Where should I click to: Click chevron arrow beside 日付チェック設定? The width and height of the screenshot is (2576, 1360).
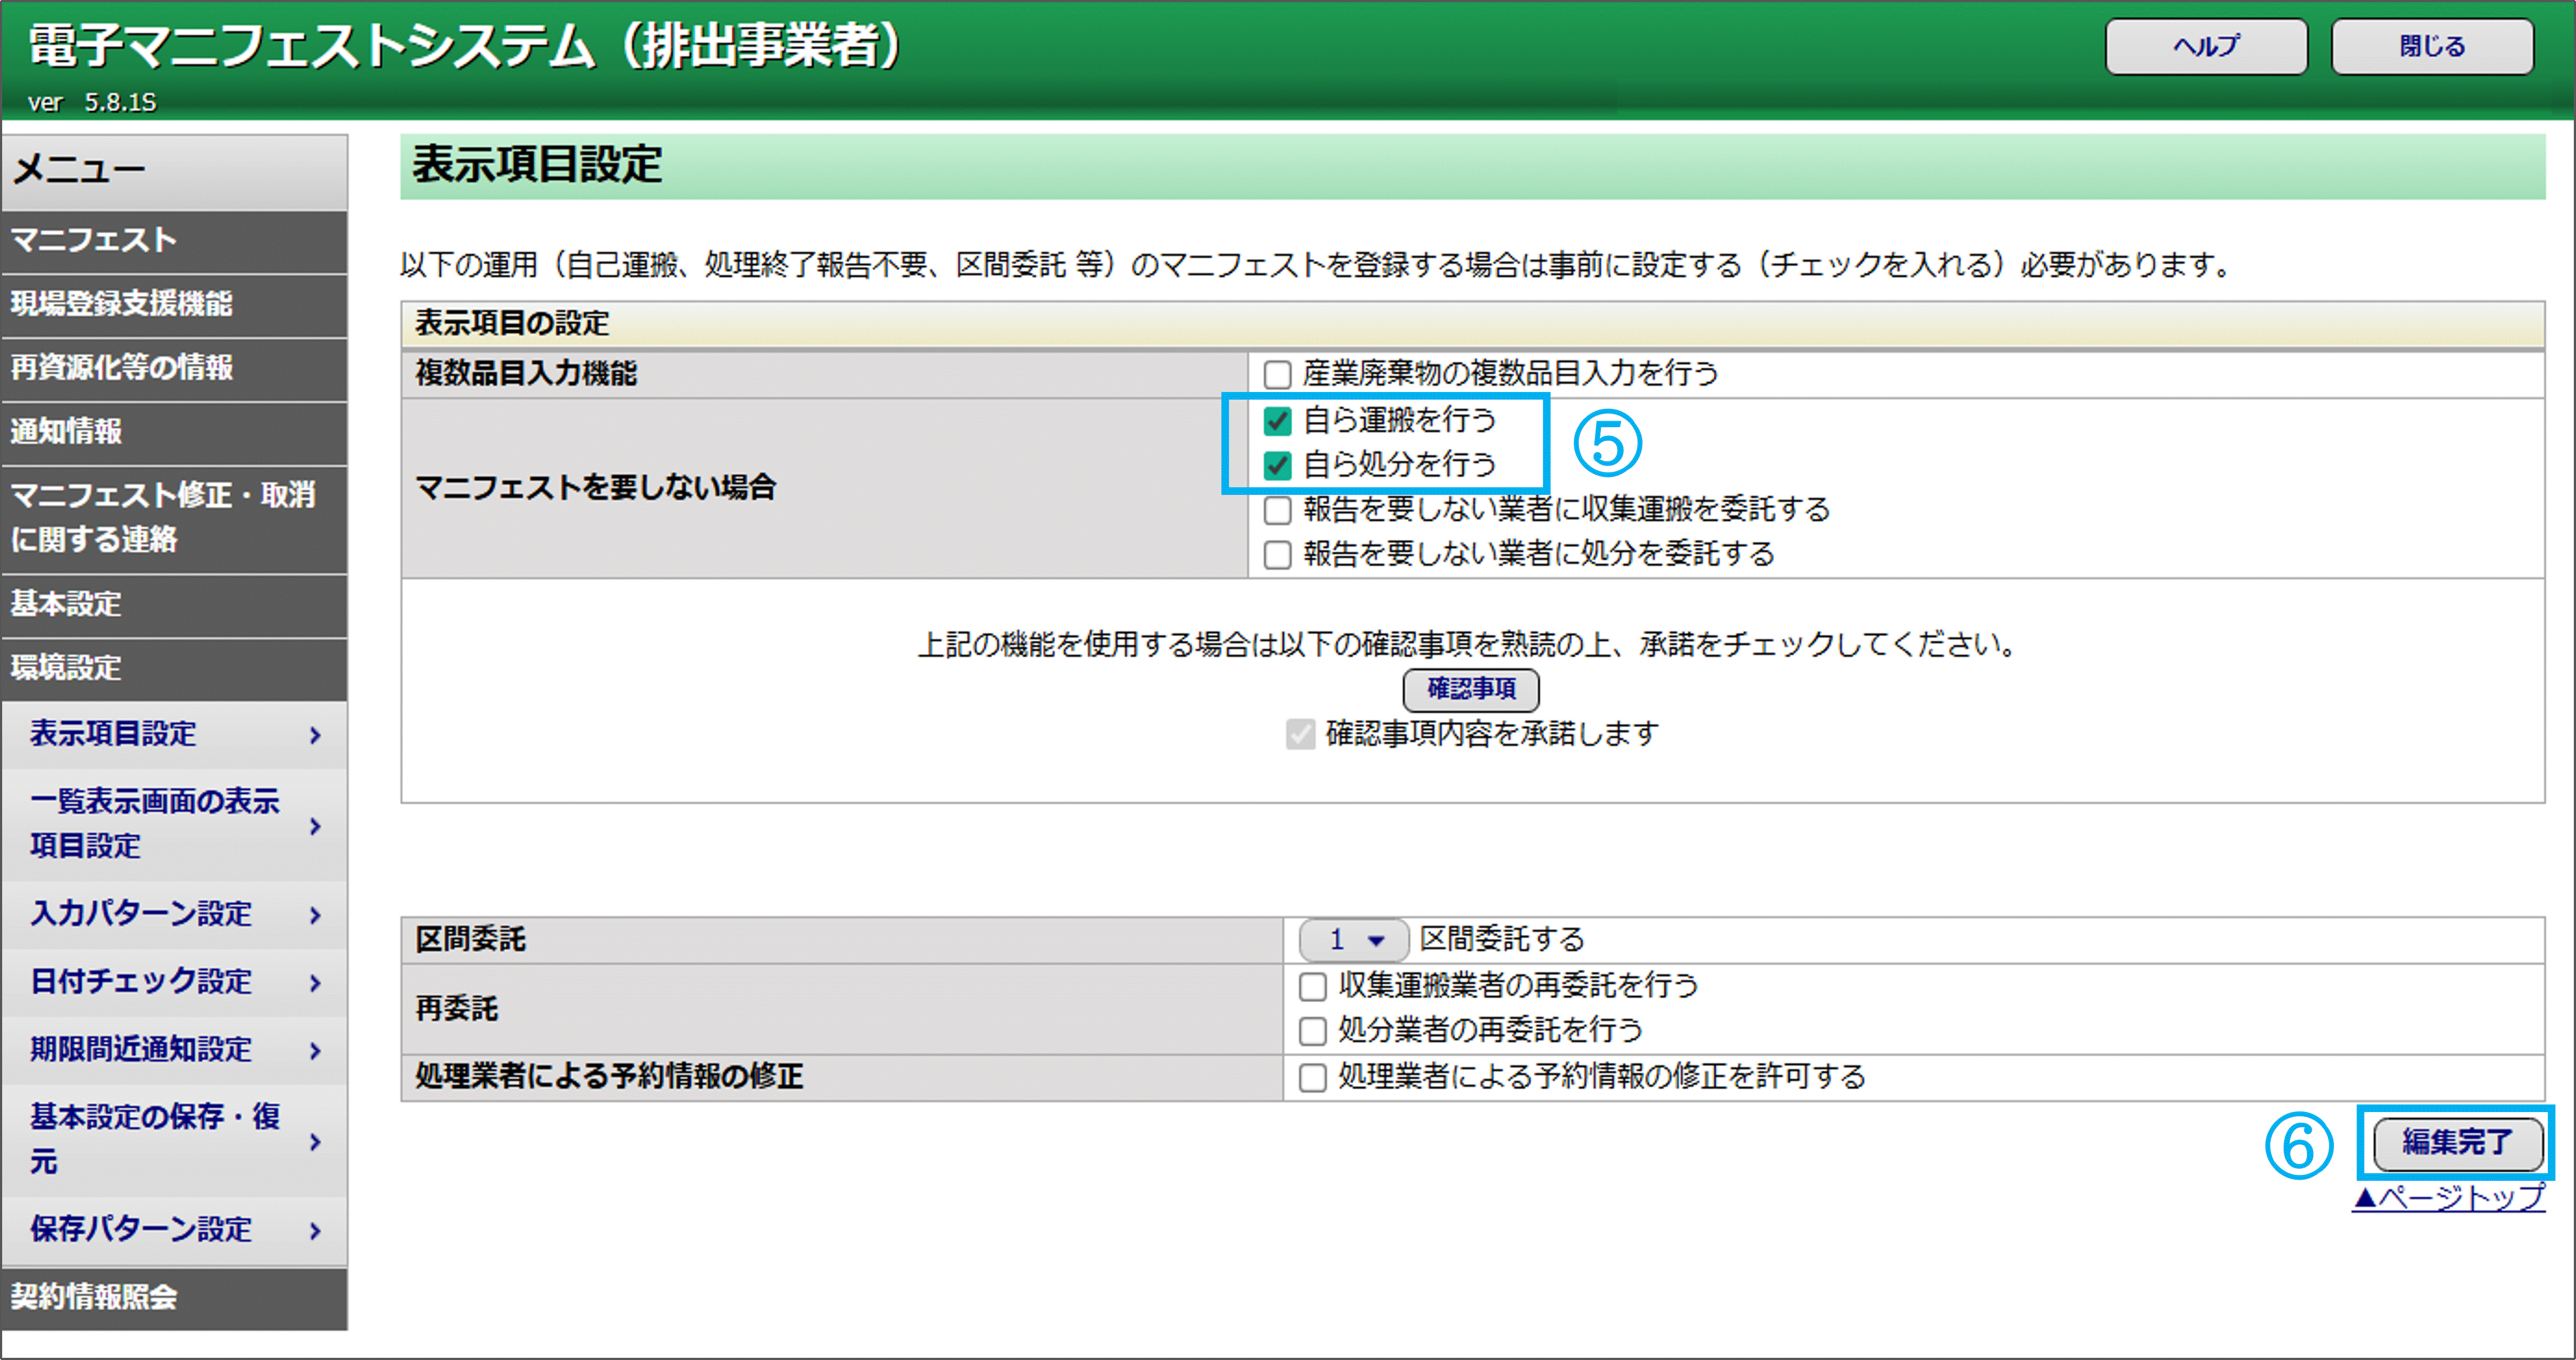point(315,983)
